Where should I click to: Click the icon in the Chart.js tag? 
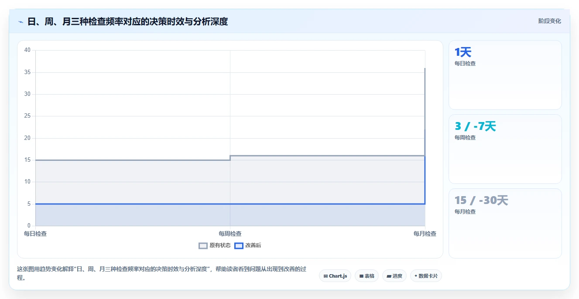coord(325,276)
